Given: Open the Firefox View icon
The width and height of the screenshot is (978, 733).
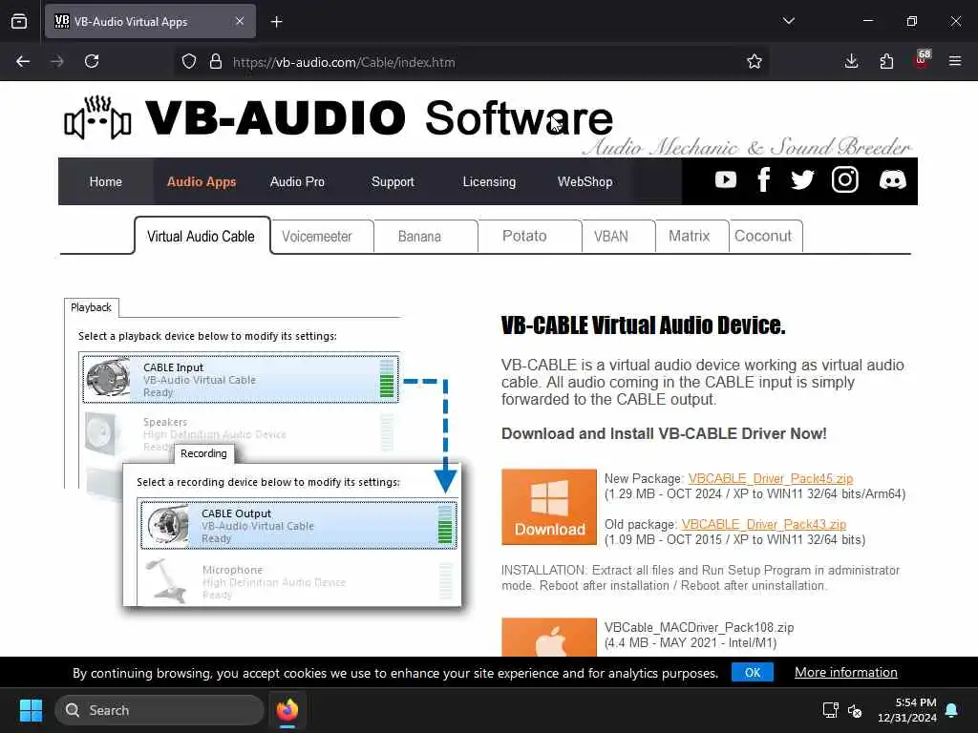Looking at the screenshot, I should point(19,21).
